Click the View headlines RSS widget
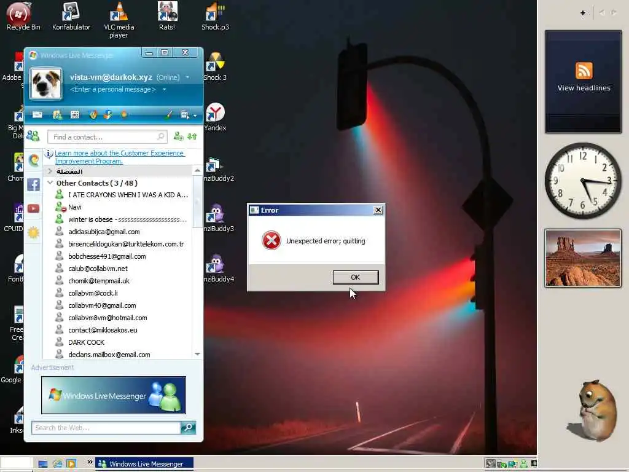Screen dimensions: 629x472 (x=584, y=82)
